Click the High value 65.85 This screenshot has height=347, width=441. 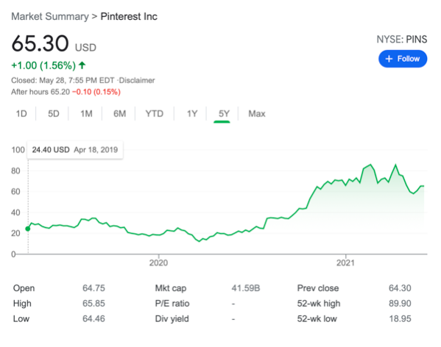94,304
